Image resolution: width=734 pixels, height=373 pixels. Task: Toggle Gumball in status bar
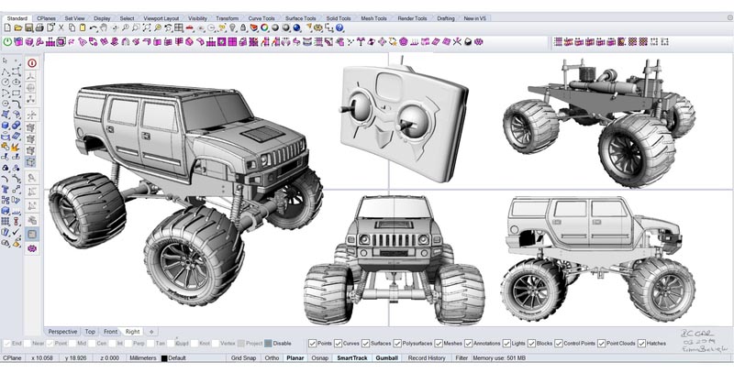tap(386, 358)
